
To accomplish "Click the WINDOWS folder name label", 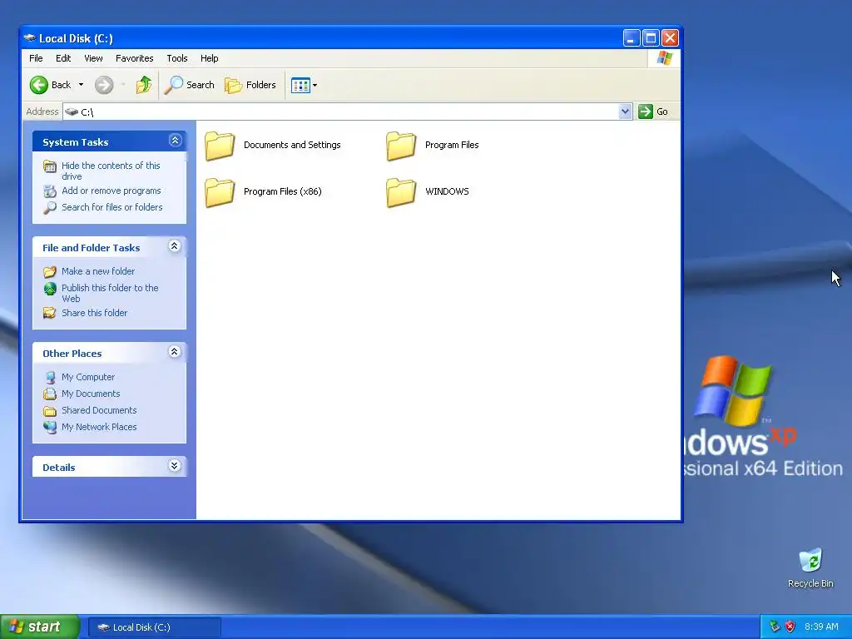I will pos(447,192).
